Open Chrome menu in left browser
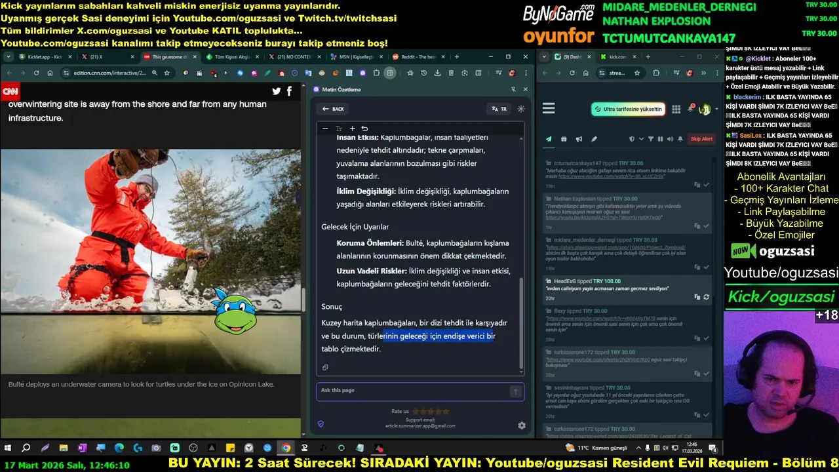Image resolution: width=839 pixels, height=472 pixels. pyautogui.click(x=526, y=73)
